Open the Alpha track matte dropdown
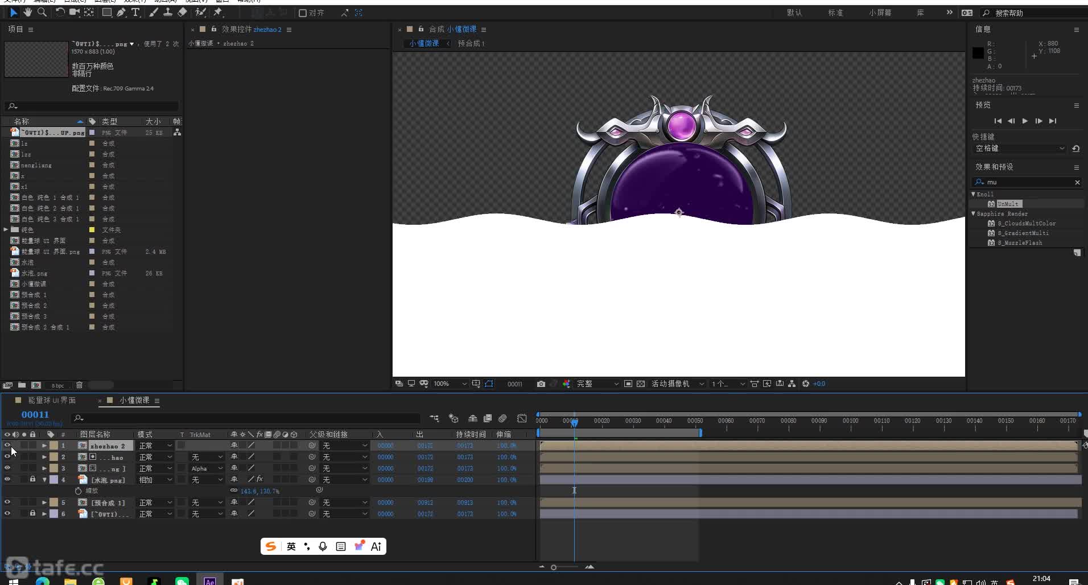1088x585 pixels. [207, 468]
